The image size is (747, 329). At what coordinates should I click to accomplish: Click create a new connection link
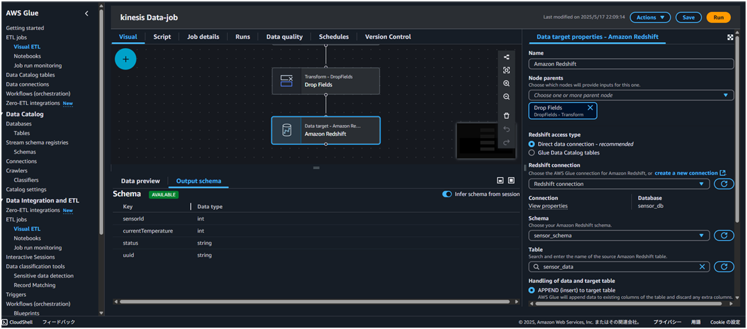[690, 173]
